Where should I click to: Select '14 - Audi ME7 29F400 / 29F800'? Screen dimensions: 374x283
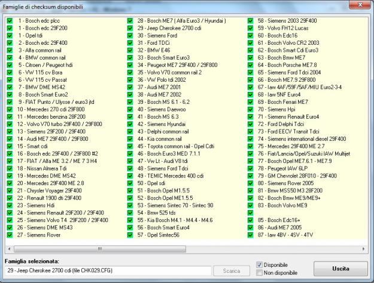click(x=53, y=139)
